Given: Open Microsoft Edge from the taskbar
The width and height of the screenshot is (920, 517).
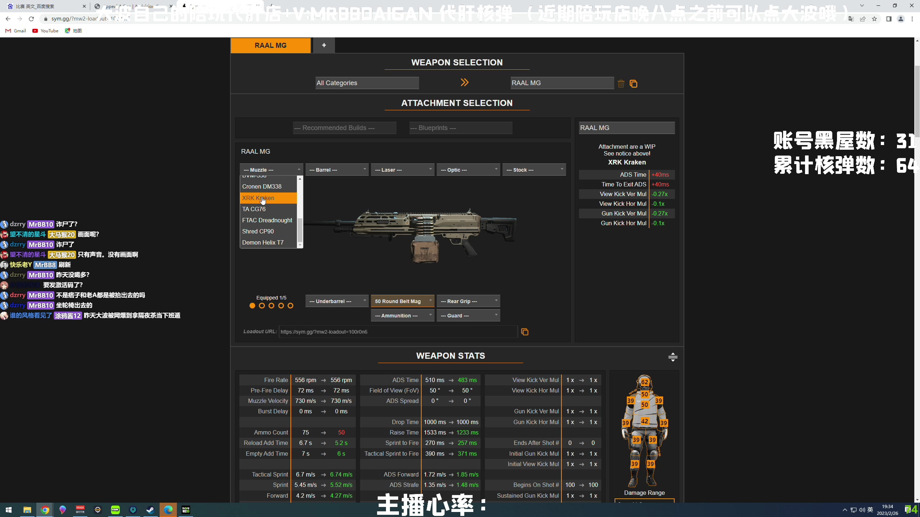Looking at the screenshot, I should [x=168, y=510].
